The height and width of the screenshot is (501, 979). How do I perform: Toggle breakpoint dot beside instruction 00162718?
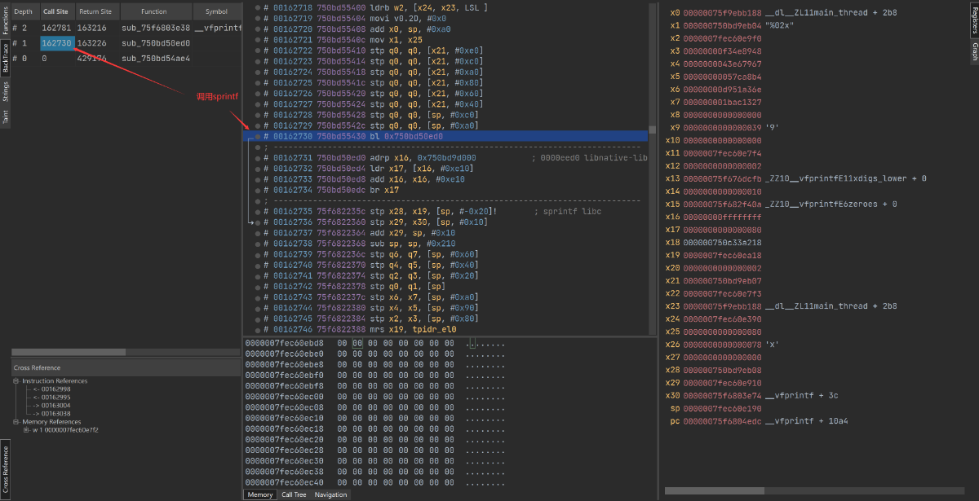(x=256, y=7)
